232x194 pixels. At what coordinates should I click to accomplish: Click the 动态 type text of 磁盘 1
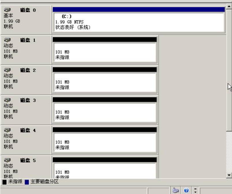click(8, 46)
